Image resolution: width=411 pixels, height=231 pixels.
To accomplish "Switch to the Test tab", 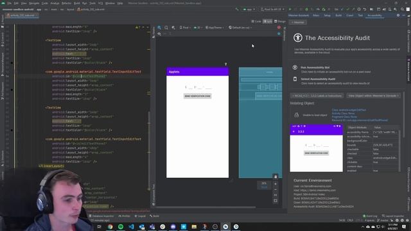I will pos(360,15).
